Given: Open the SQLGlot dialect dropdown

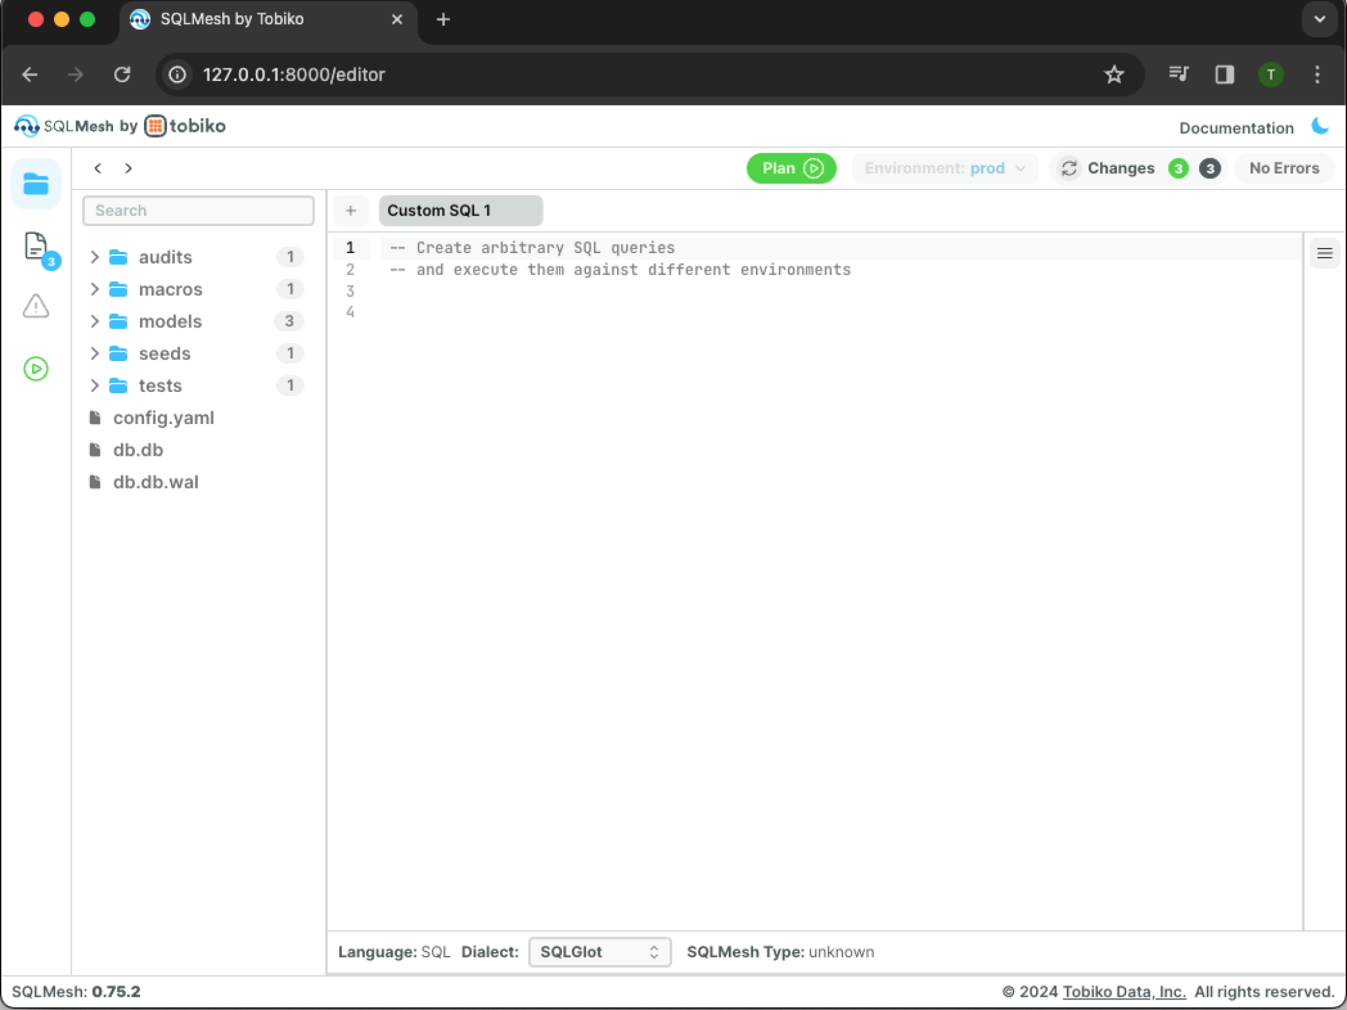Looking at the screenshot, I should pos(599,951).
